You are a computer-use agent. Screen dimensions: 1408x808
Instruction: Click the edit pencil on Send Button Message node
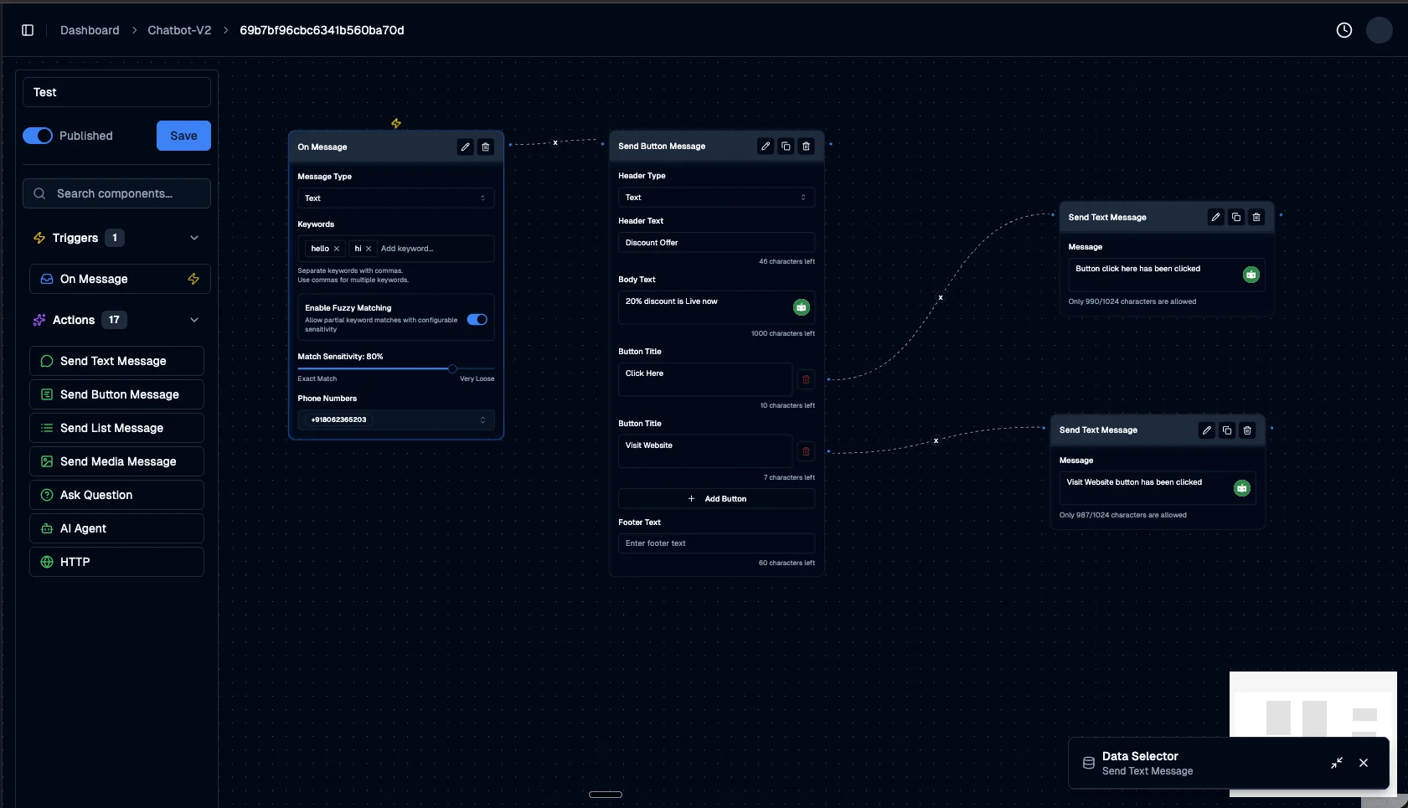(x=765, y=146)
